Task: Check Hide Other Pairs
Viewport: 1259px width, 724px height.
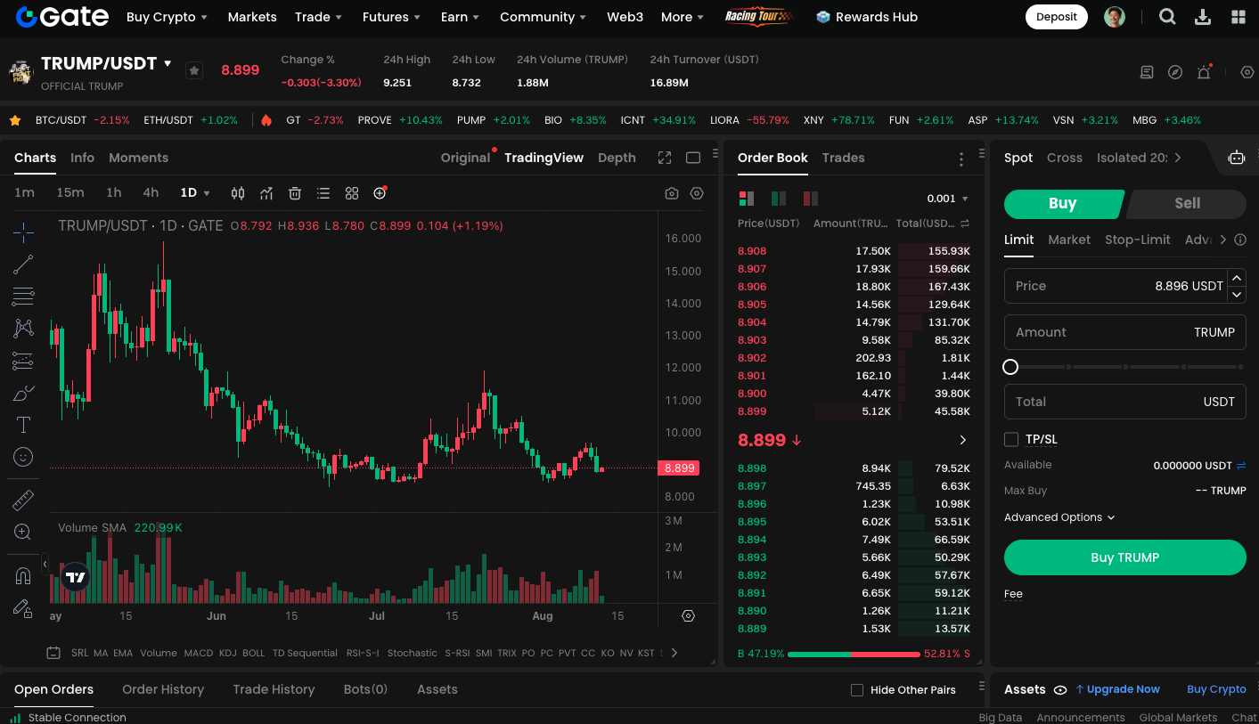Action: point(857,690)
